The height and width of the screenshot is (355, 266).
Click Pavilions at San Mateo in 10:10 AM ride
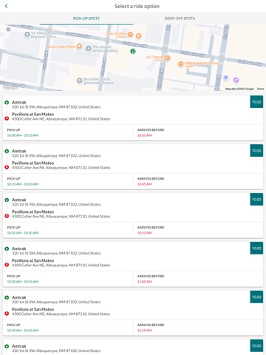(x=33, y=163)
